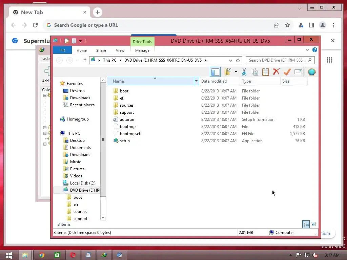347x260 pixels.
Task: Open the Chrome tab search chevron
Action: click(300, 8)
